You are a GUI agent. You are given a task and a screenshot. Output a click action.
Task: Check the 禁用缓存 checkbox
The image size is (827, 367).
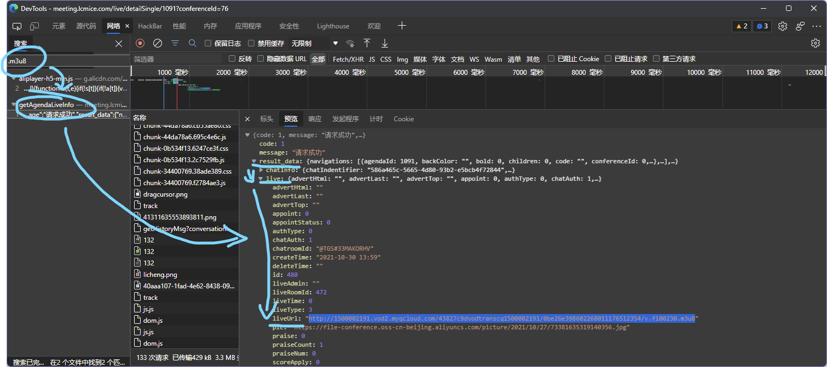pyautogui.click(x=251, y=43)
